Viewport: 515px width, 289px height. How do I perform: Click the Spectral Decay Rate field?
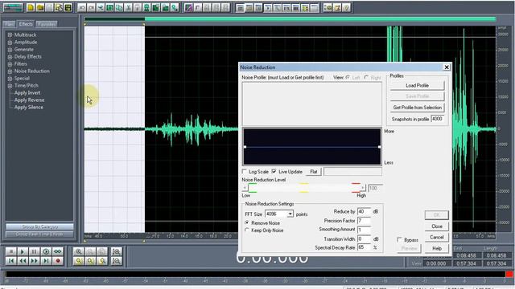coord(364,247)
